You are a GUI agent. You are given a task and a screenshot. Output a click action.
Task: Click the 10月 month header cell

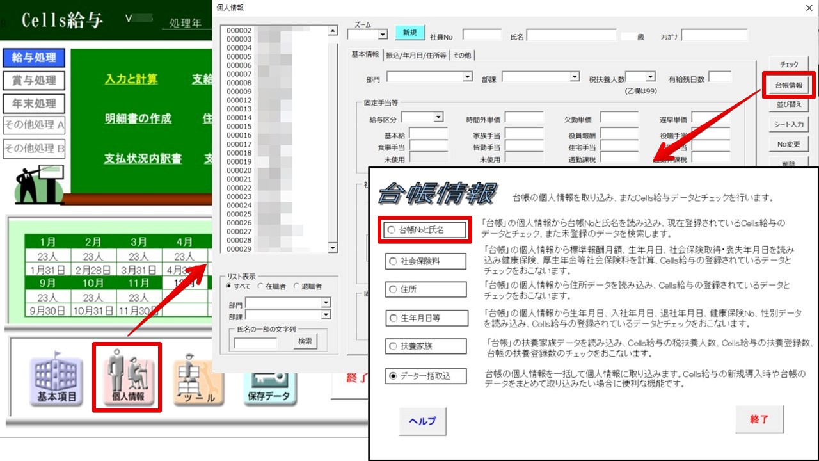click(93, 282)
